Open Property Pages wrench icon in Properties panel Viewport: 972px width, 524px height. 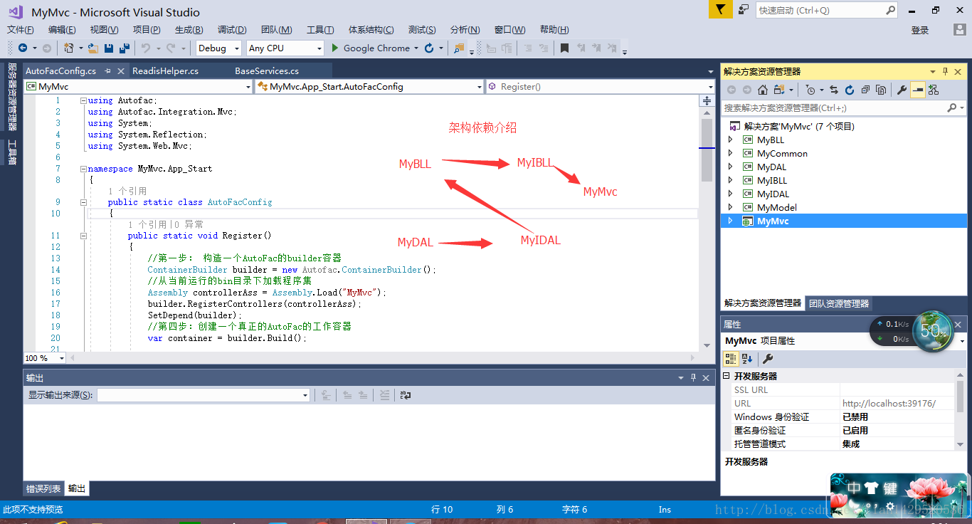point(768,359)
